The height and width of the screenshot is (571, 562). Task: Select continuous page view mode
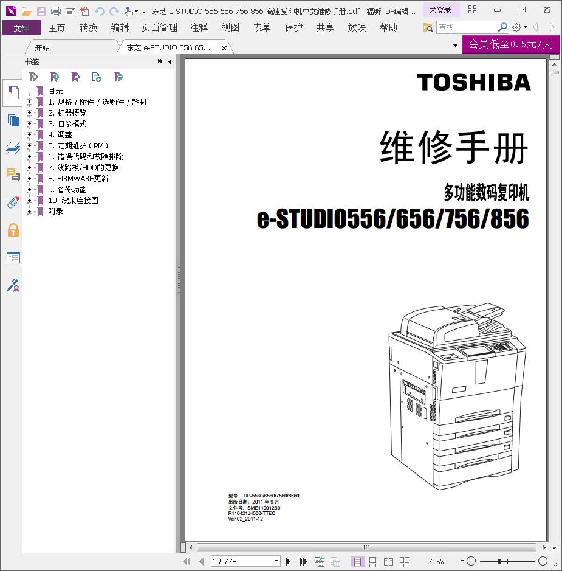(373, 561)
